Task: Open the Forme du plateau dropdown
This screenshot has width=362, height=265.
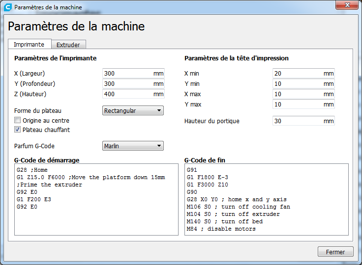Action: [133, 110]
